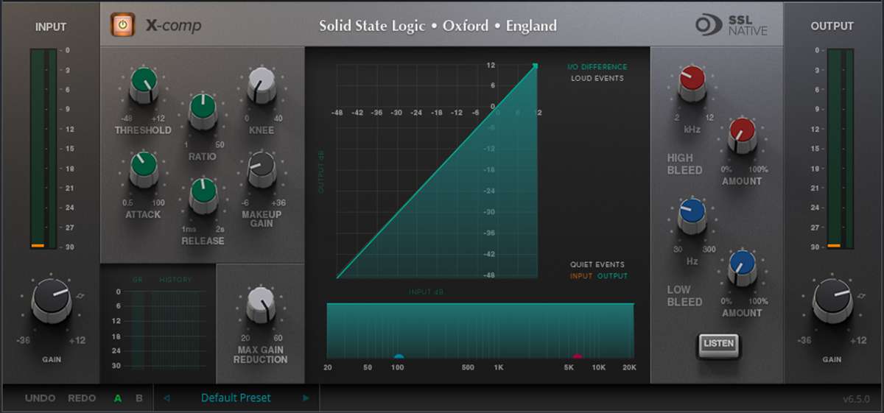This screenshot has width=884, height=413.
Task: Click the Makeup Gain knob
Action: pyautogui.click(x=262, y=169)
